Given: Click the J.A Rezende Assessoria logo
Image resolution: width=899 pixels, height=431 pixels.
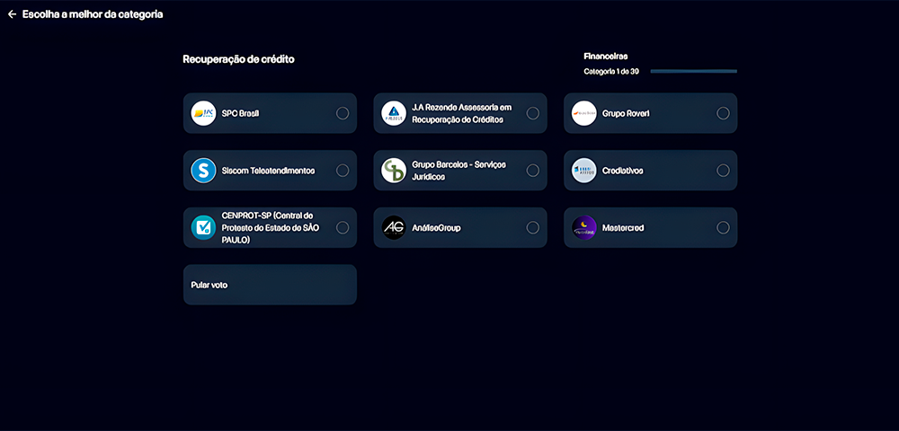Looking at the screenshot, I should [x=394, y=113].
